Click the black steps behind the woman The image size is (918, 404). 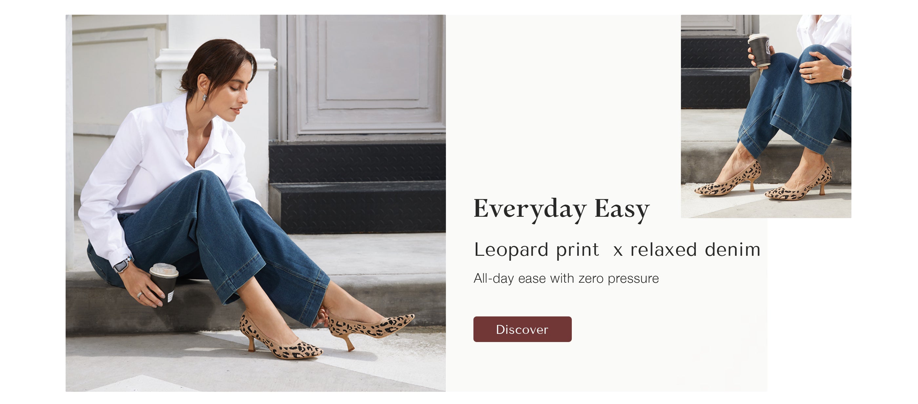[x=357, y=187]
